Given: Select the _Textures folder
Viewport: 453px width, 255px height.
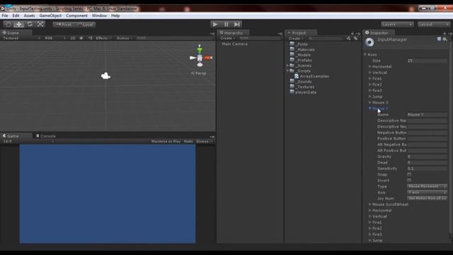Looking at the screenshot, I should tap(302, 86).
